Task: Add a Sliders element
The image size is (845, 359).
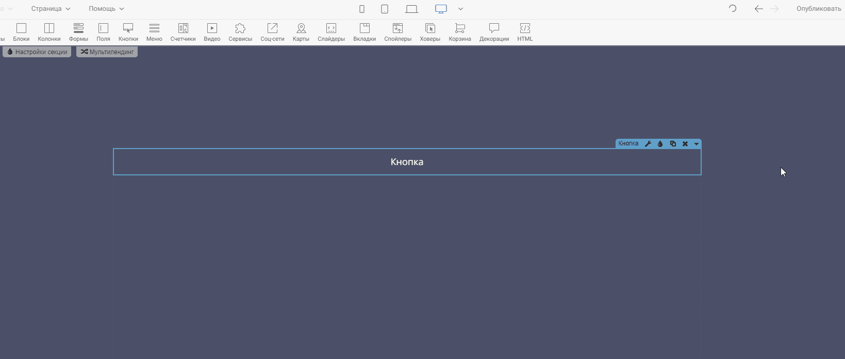Action: [x=331, y=31]
